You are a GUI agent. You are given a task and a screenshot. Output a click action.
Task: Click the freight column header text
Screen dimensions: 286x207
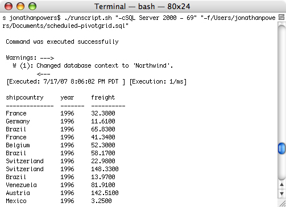[103, 97]
